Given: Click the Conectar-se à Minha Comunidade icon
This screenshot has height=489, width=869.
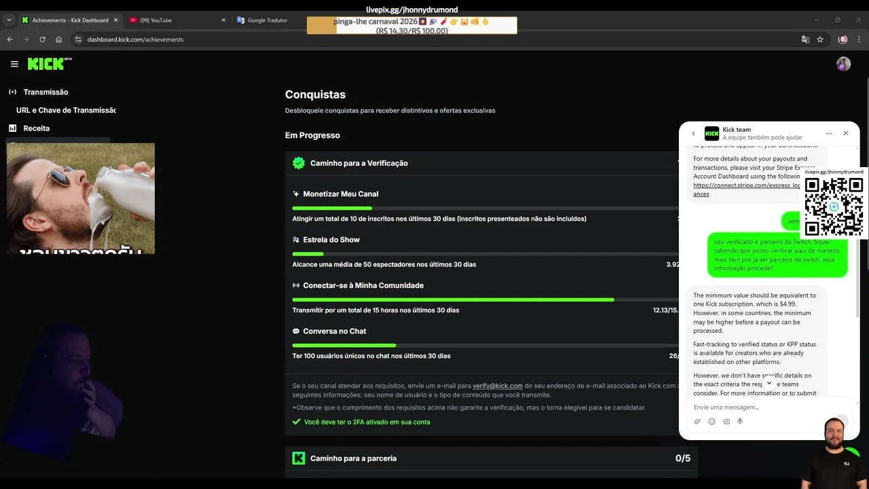Looking at the screenshot, I should point(296,285).
